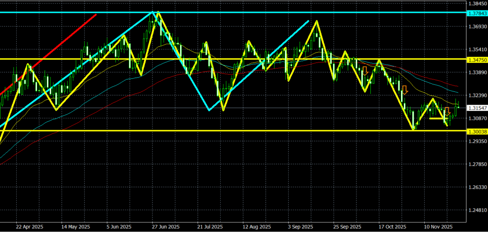Click the 10 Nov 2025 date label
The height and width of the screenshot is (232, 488).
[x=437, y=227]
